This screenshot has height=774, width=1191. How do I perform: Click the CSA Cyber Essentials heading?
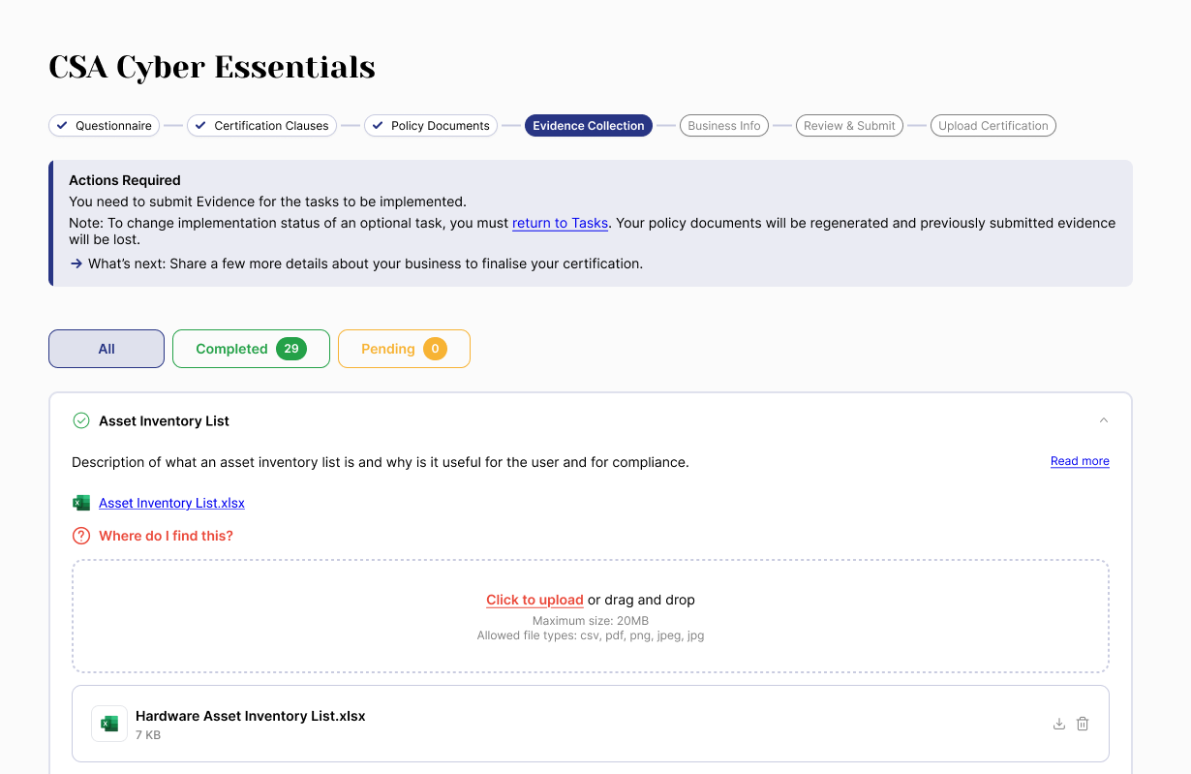212,67
